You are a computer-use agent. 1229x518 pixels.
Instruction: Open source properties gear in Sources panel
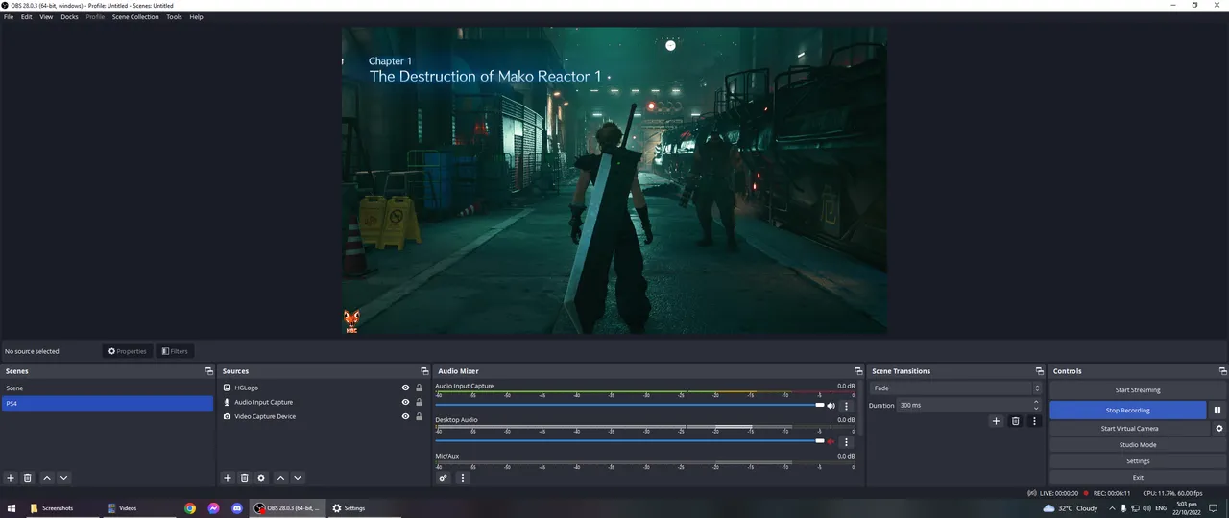coord(261,478)
